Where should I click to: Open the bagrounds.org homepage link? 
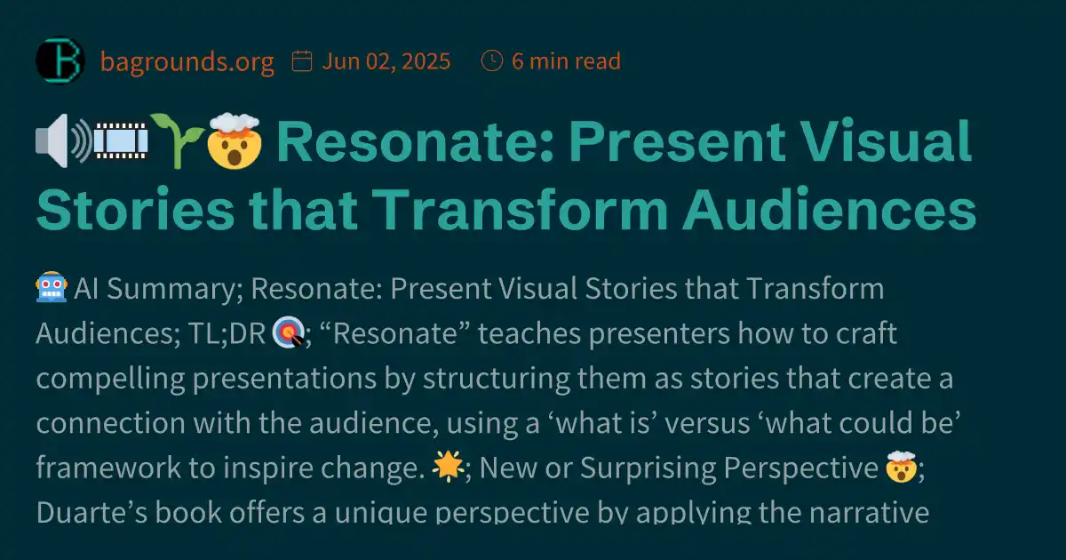(187, 60)
